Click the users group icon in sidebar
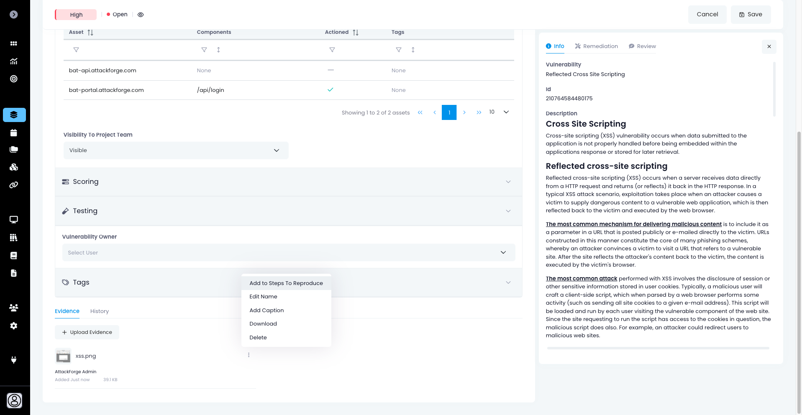 pos(14,308)
